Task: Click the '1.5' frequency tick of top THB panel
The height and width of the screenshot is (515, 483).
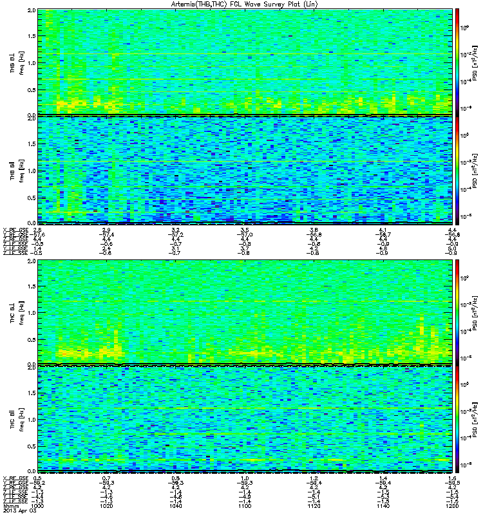Action: click(32, 36)
